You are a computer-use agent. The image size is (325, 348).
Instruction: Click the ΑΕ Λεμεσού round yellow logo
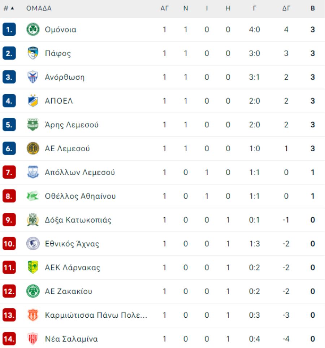(x=33, y=148)
